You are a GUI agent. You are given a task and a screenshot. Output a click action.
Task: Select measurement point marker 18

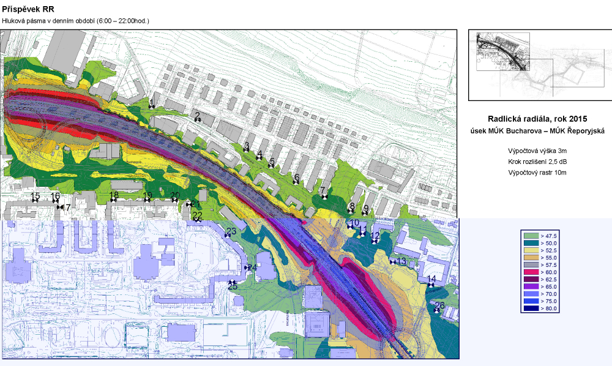pos(113,200)
